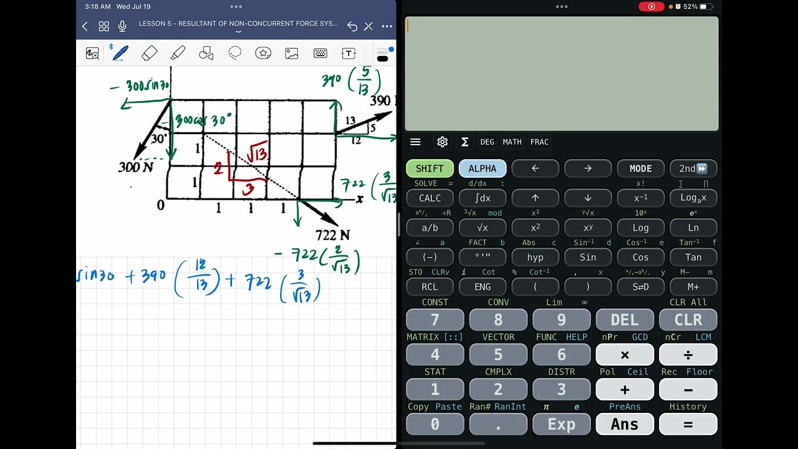Tap the Log key
The height and width of the screenshot is (449, 798).
[640, 228]
